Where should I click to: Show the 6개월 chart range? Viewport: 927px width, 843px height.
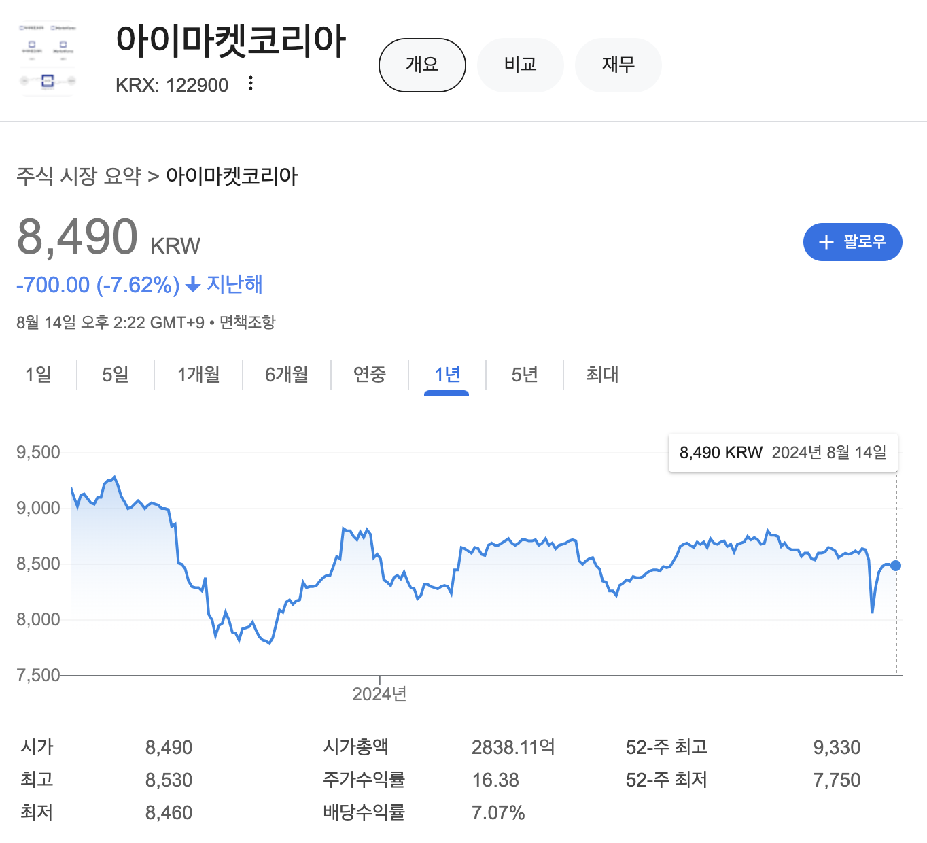click(286, 375)
